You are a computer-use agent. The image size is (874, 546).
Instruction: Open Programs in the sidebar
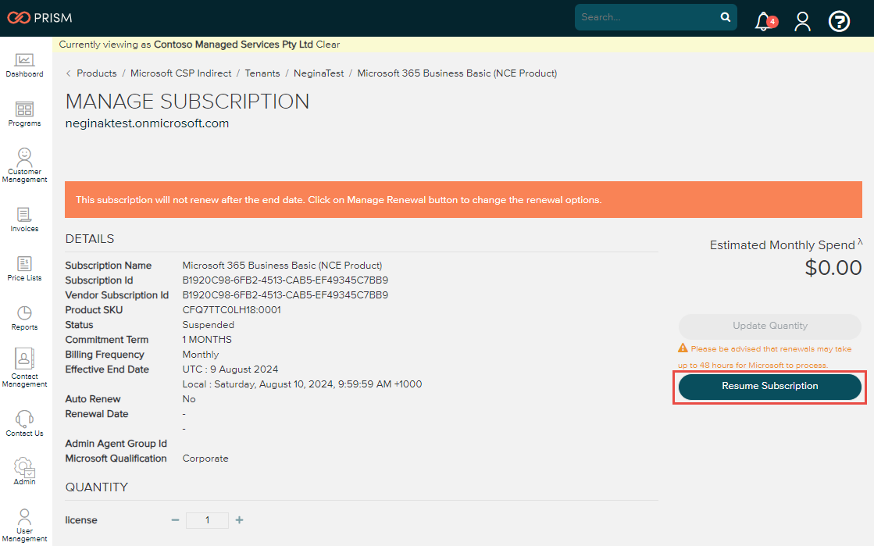24,114
